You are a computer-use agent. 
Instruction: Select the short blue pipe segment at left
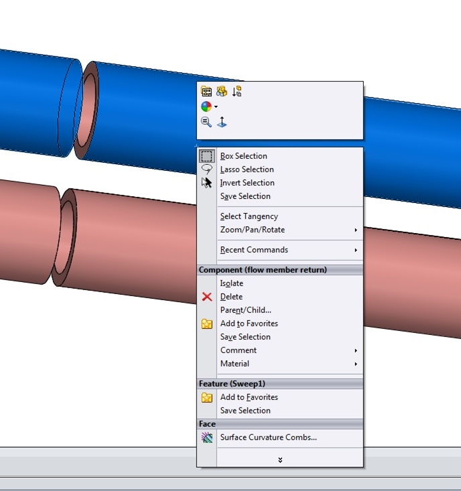coord(34,103)
